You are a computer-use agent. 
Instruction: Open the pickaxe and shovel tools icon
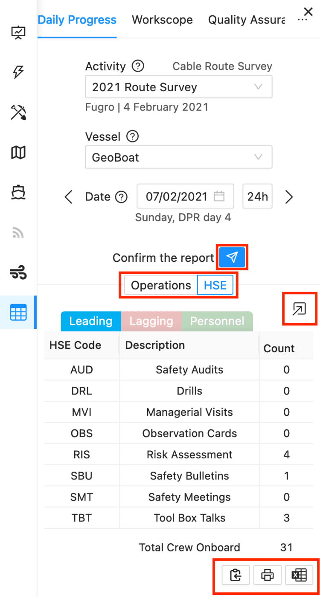pyautogui.click(x=18, y=113)
